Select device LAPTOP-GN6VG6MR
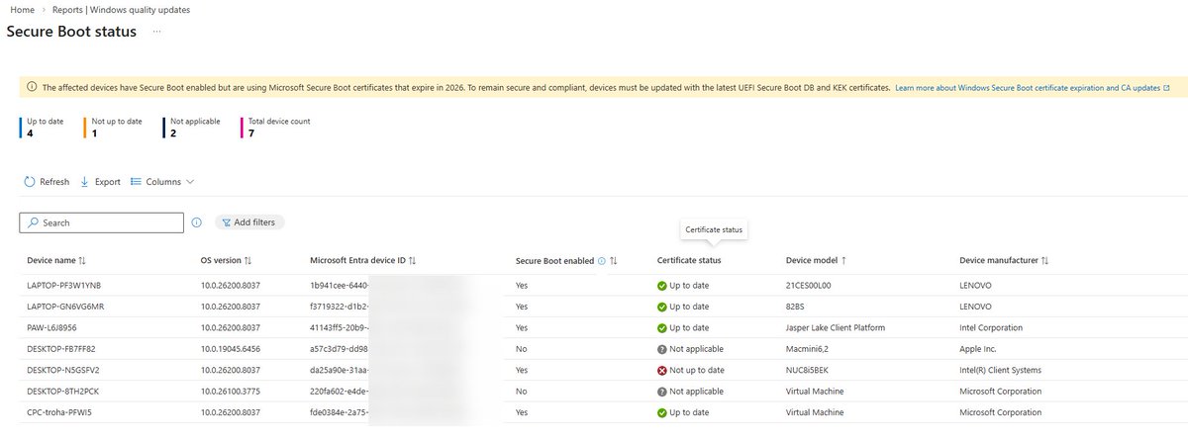Viewport: 1188px width, 441px height. coord(65,307)
